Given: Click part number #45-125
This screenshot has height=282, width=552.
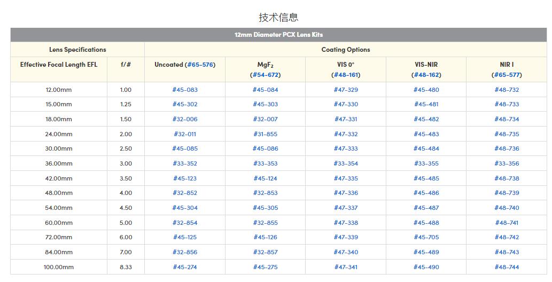Looking at the screenshot, I should 185,237.
